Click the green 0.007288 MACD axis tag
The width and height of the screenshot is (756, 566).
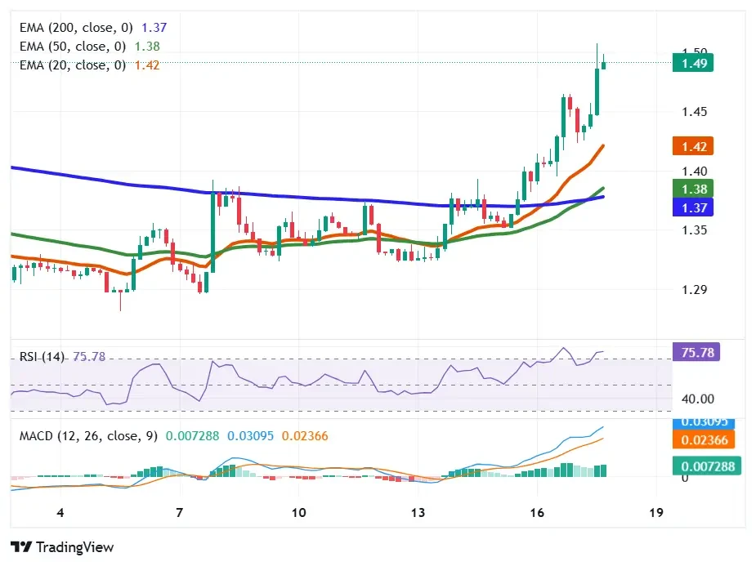coord(707,466)
